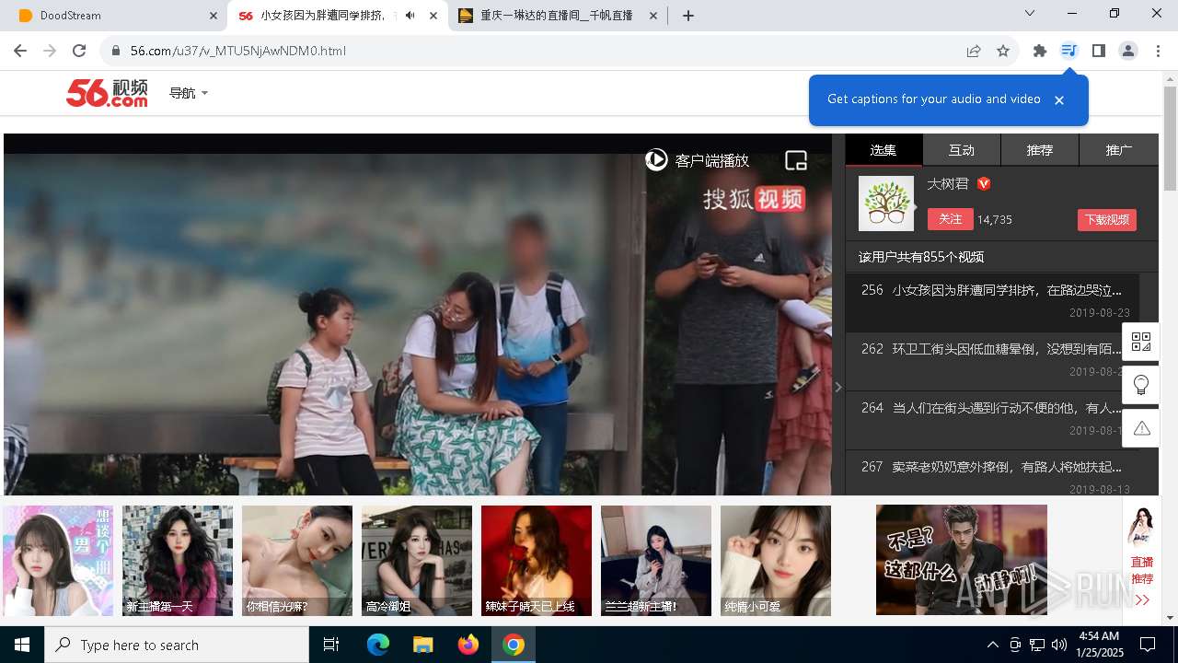
Task: Open 大树君 channel name link
Action: coord(948,183)
